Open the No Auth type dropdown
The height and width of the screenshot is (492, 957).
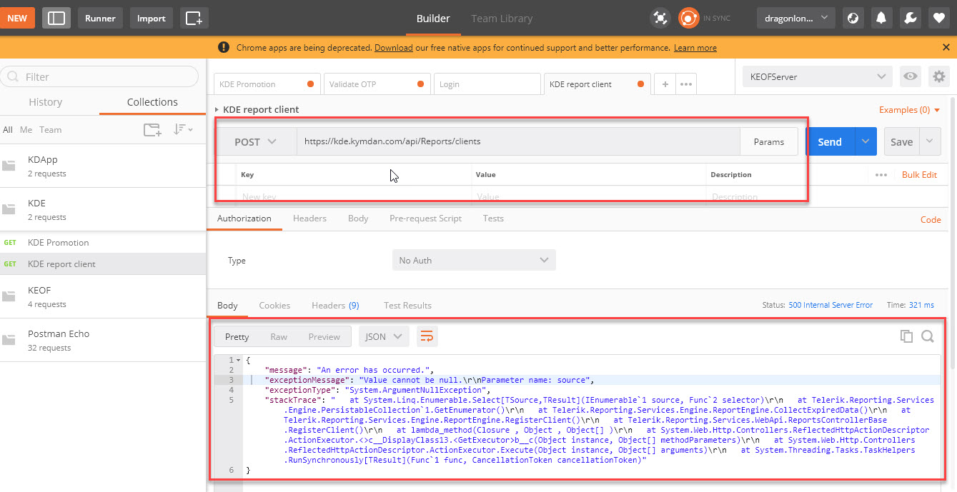[474, 260]
